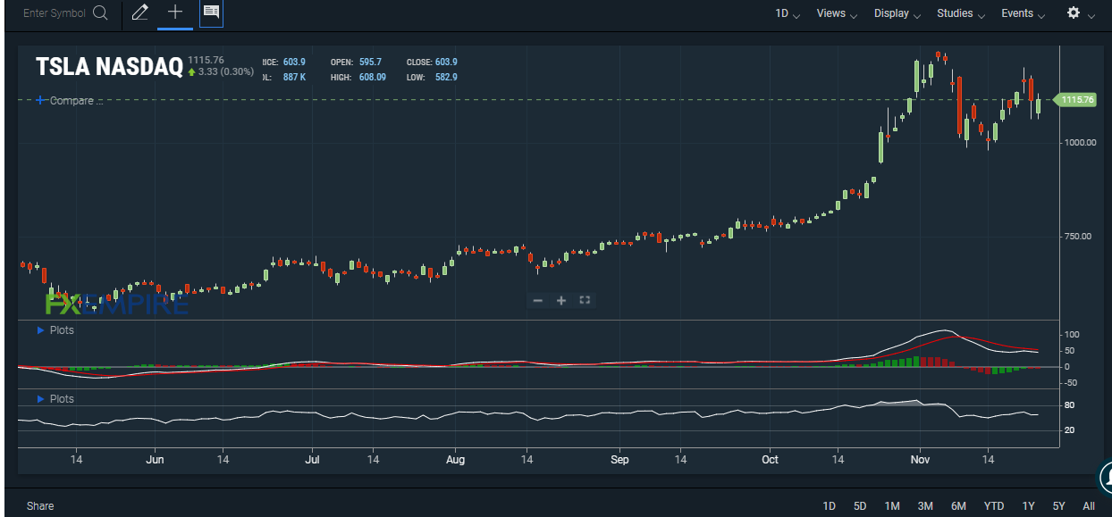Click the CLOSE value 603.9

(445, 63)
